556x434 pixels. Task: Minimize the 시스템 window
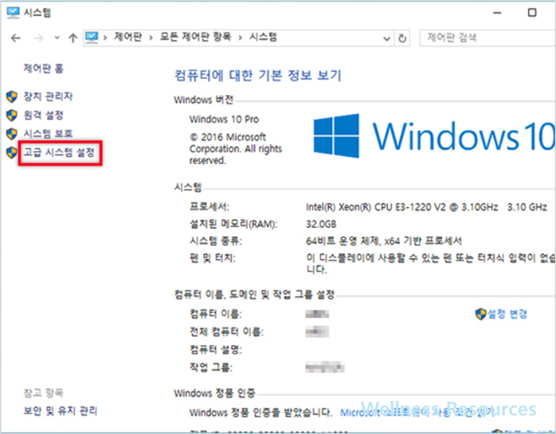497,13
